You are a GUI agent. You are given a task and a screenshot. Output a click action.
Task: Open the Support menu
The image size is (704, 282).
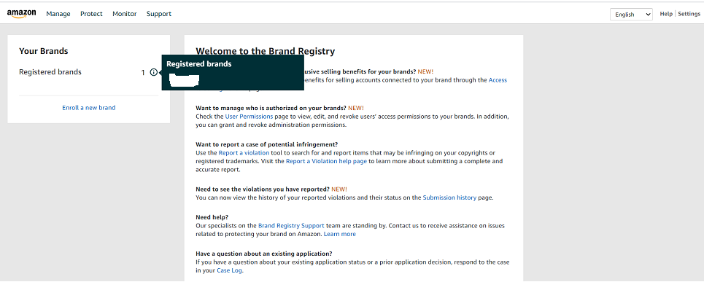coord(159,14)
